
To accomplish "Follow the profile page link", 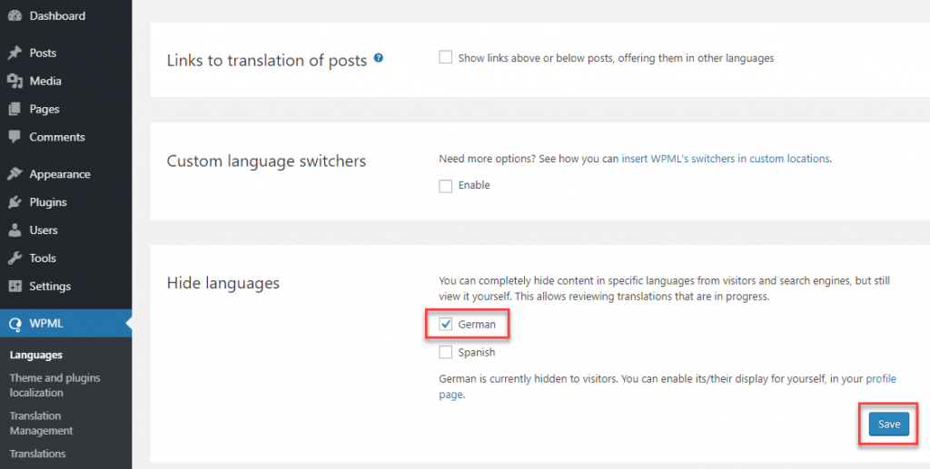I will (668, 386).
